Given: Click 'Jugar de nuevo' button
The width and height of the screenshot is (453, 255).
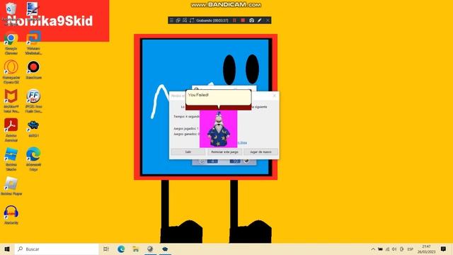Looking at the screenshot, I should tap(260, 152).
